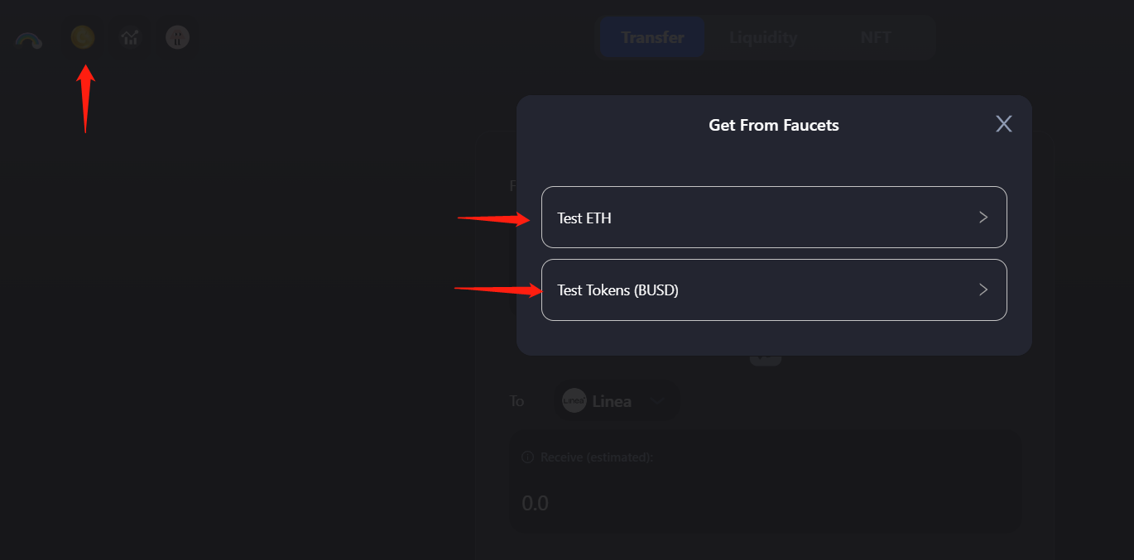Viewport: 1134px width, 560px height.
Task: Open the analytics chart icon
Action: (x=130, y=37)
